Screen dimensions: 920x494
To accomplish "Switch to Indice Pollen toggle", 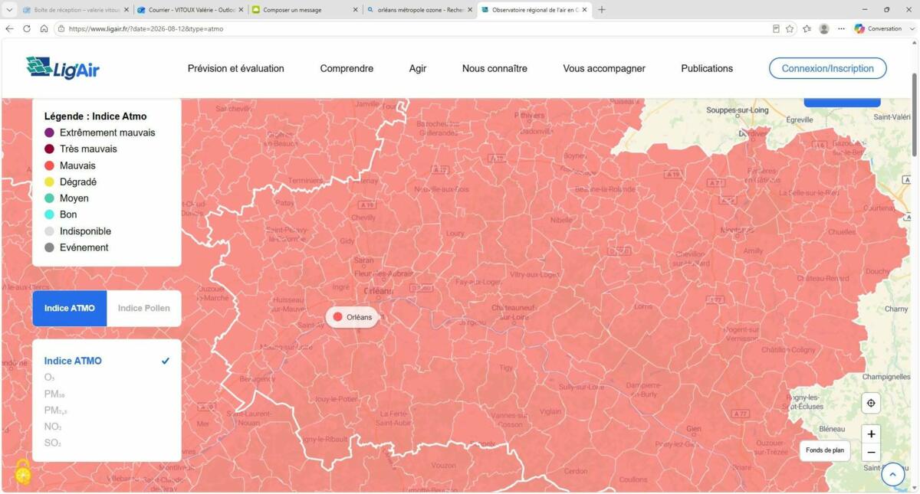I will (144, 308).
